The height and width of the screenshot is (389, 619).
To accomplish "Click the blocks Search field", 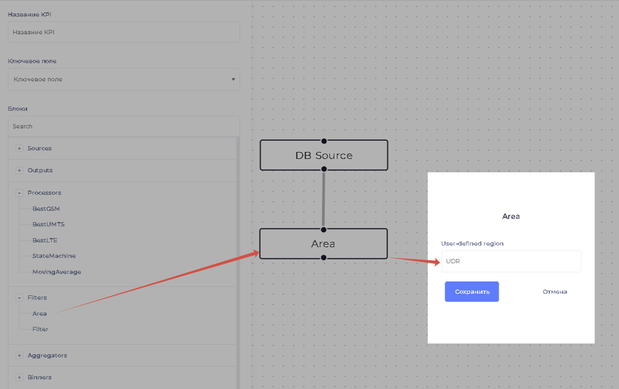I will pyautogui.click(x=124, y=126).
